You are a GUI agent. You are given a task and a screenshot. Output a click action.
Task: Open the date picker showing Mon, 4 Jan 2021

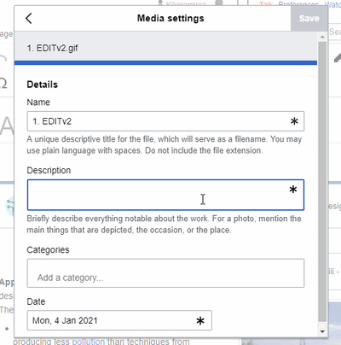[119, 320]
